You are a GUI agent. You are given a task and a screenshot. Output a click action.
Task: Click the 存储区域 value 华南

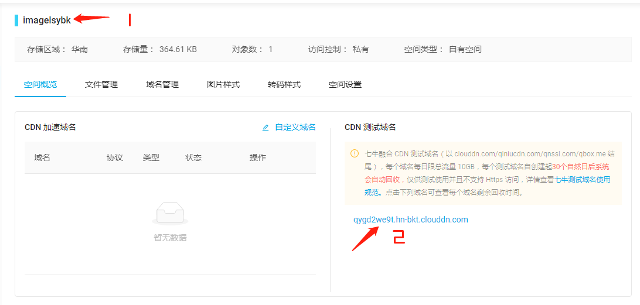tap(80, 49)
